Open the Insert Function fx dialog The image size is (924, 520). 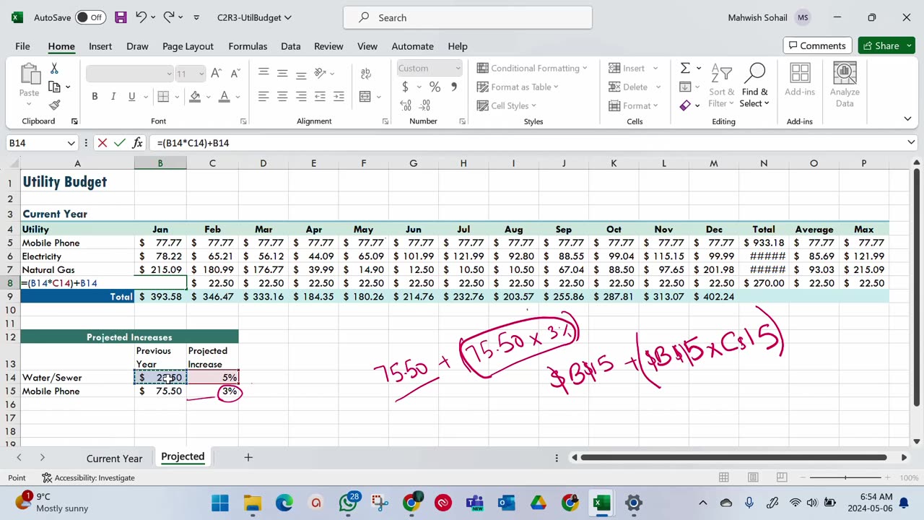[x=137, y=143]
